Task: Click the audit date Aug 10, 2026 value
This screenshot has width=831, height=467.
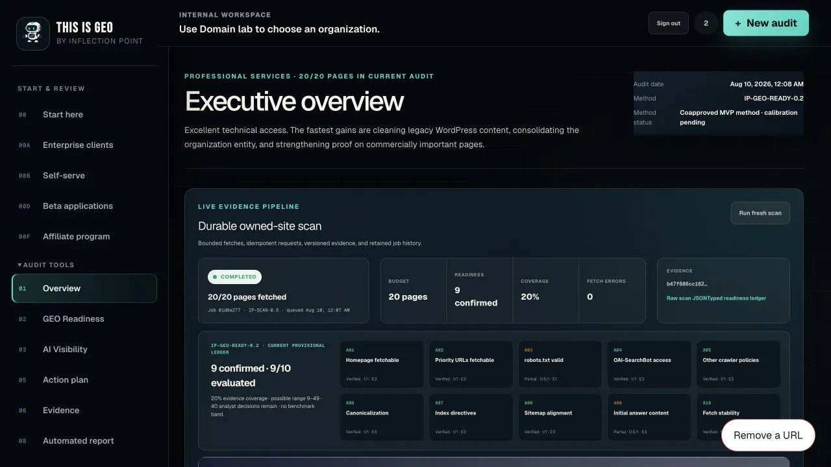Action: 767,84
